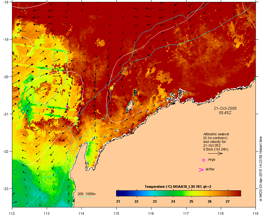Click the 'Argo' legend label

pos(212,159)
